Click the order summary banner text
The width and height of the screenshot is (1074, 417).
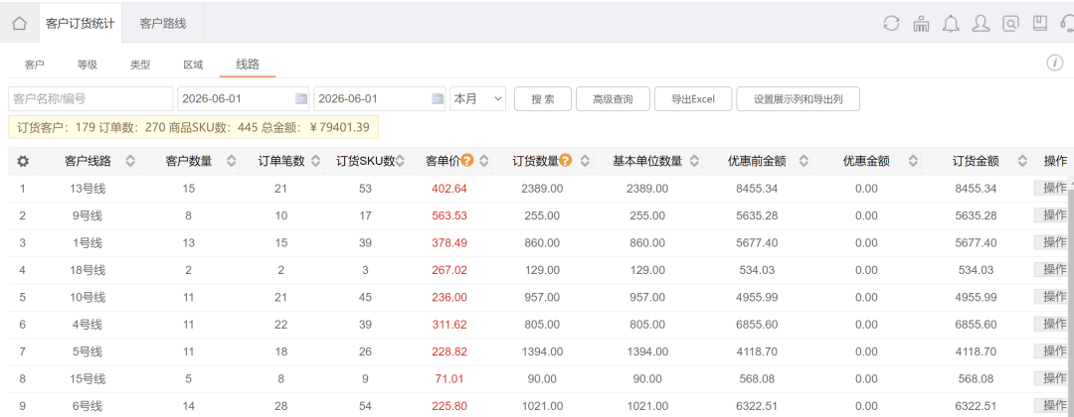tap(193, 127)
